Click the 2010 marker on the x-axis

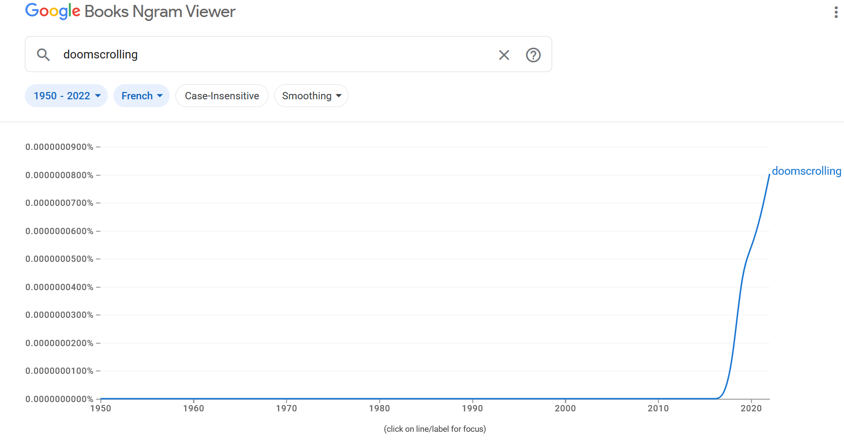click(x=658, y=408)
